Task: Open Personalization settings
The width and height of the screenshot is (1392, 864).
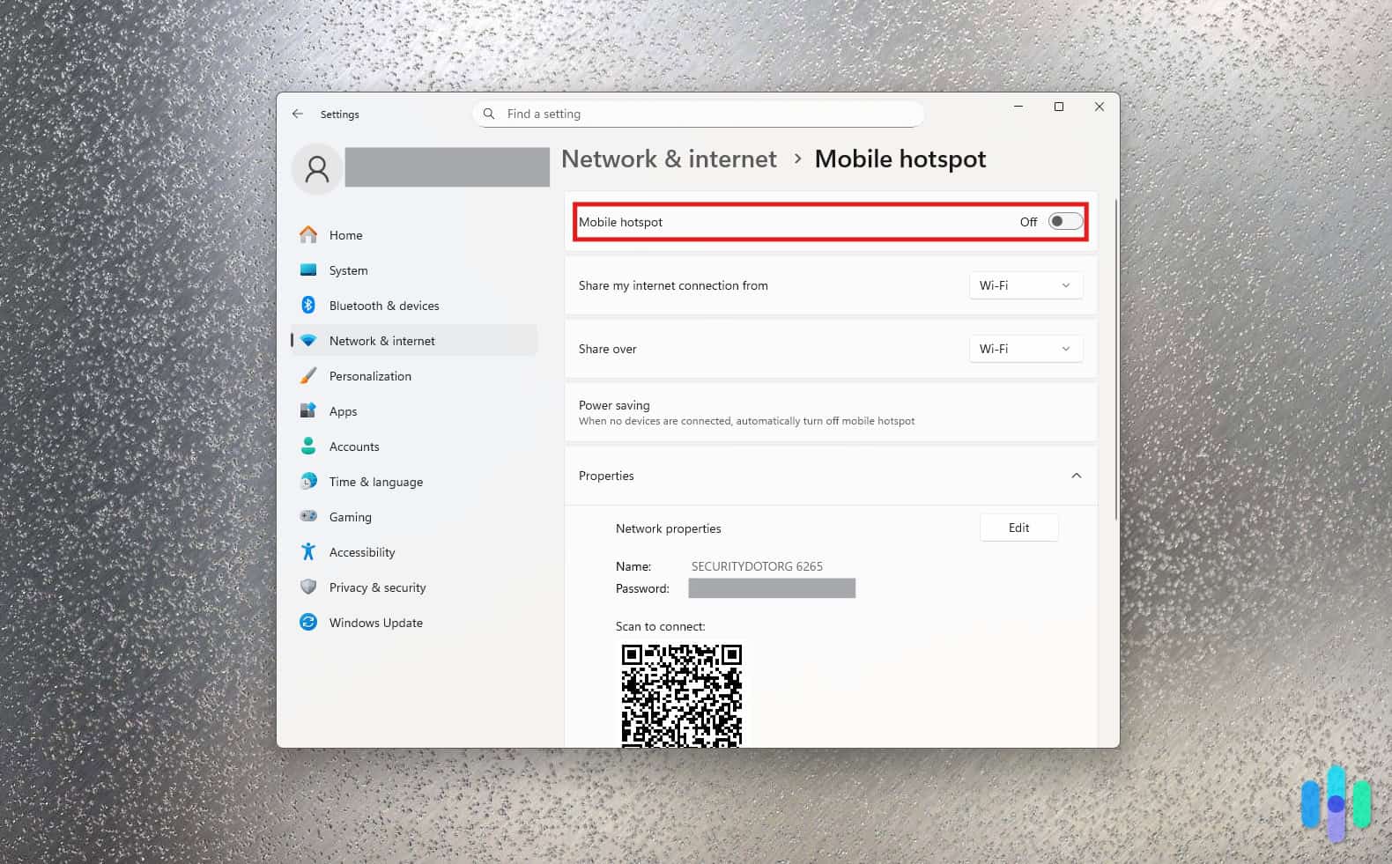Action: [414, 376]
